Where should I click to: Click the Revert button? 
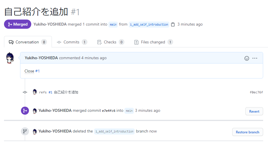point(254,112)
